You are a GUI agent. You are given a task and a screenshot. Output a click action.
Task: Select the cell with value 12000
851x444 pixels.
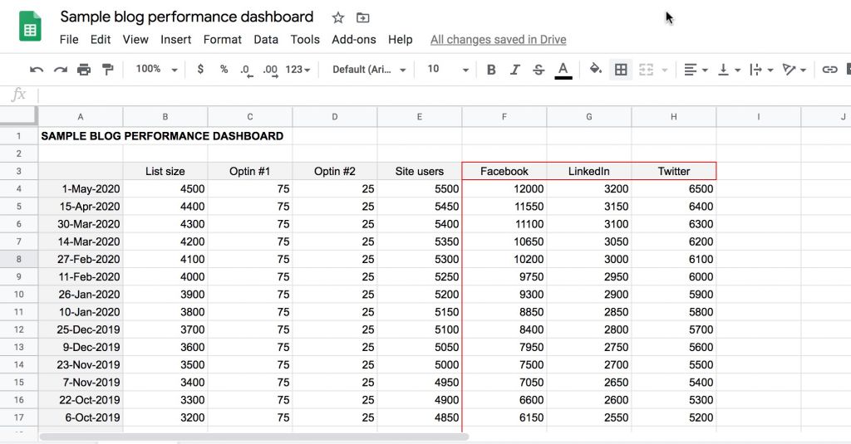pos(504,188)
